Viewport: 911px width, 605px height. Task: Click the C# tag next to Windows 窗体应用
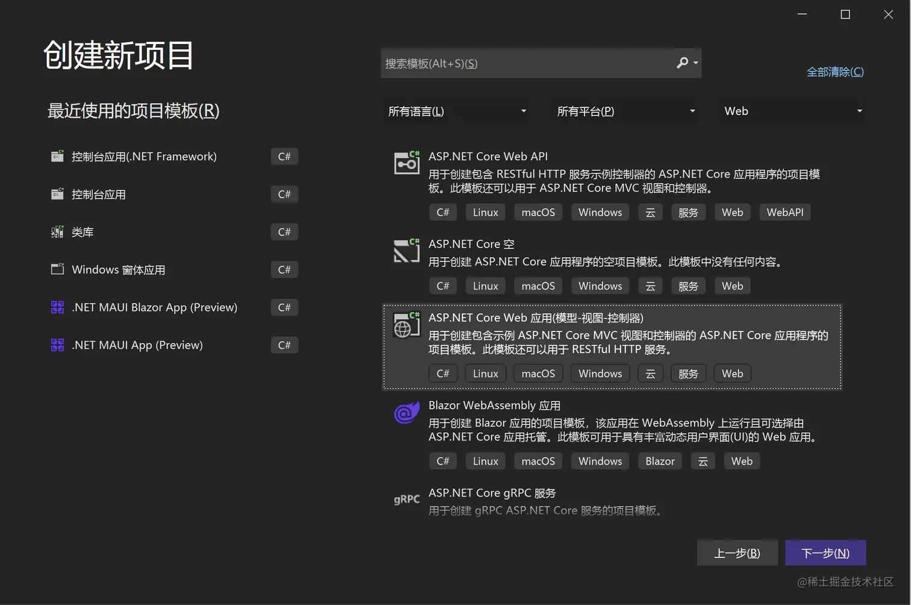pyautogui.click(x=284, y=269)
